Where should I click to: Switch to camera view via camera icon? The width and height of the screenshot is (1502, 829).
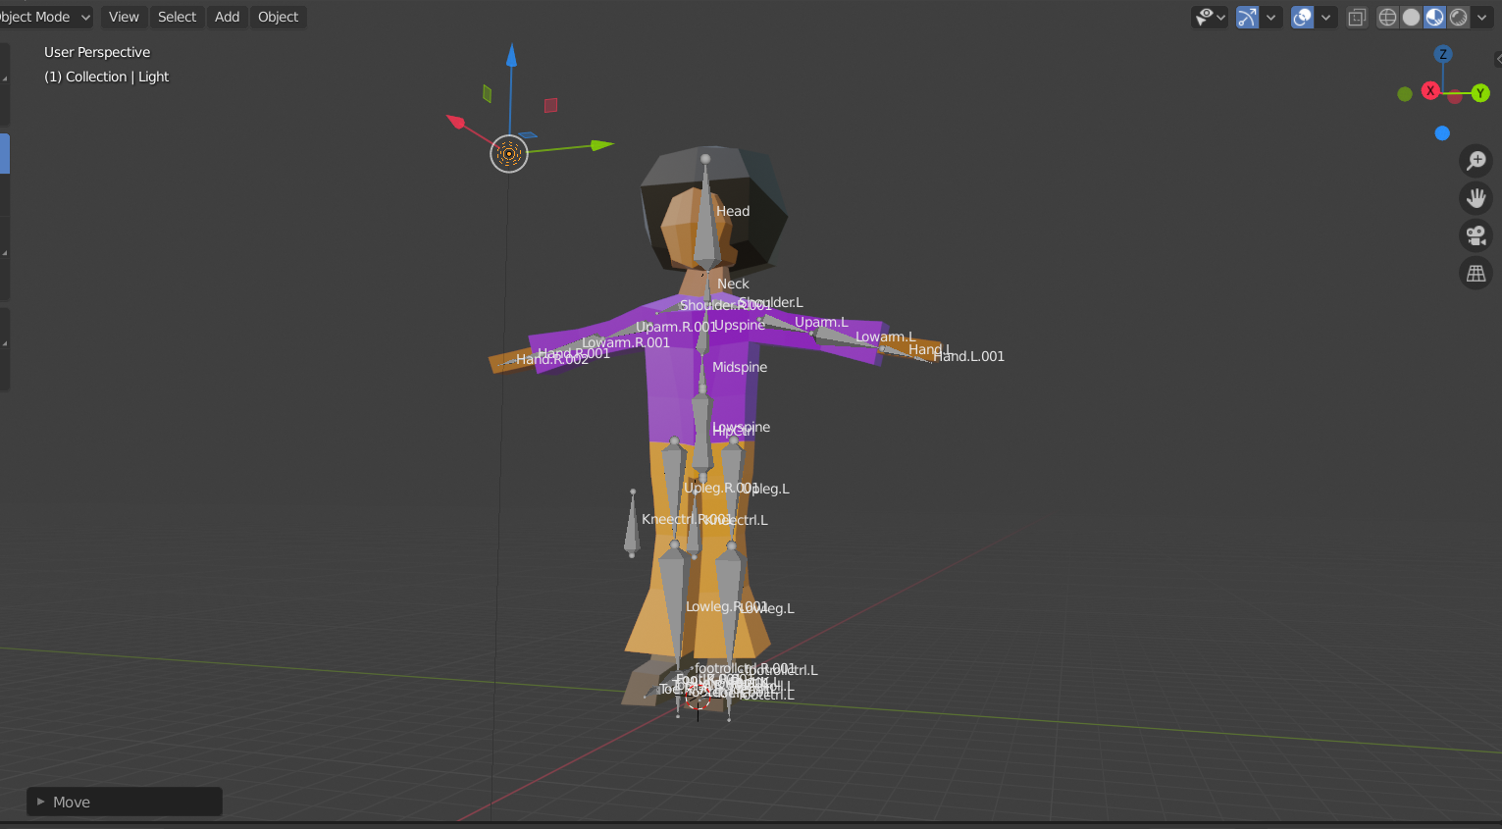click(x=1476, y=234)
